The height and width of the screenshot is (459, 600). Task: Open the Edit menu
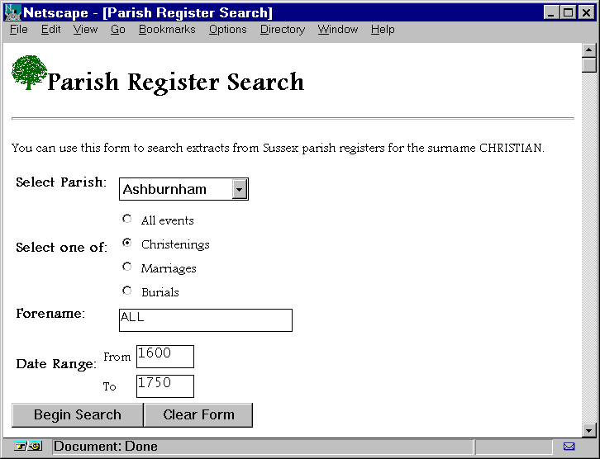[51, 30]
